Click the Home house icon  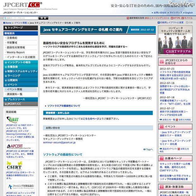4,23
